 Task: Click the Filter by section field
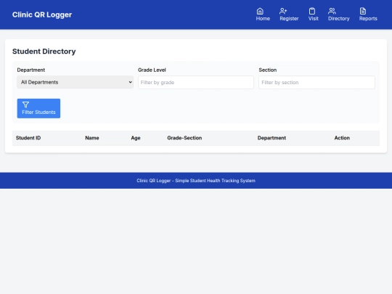click(317, 82)
